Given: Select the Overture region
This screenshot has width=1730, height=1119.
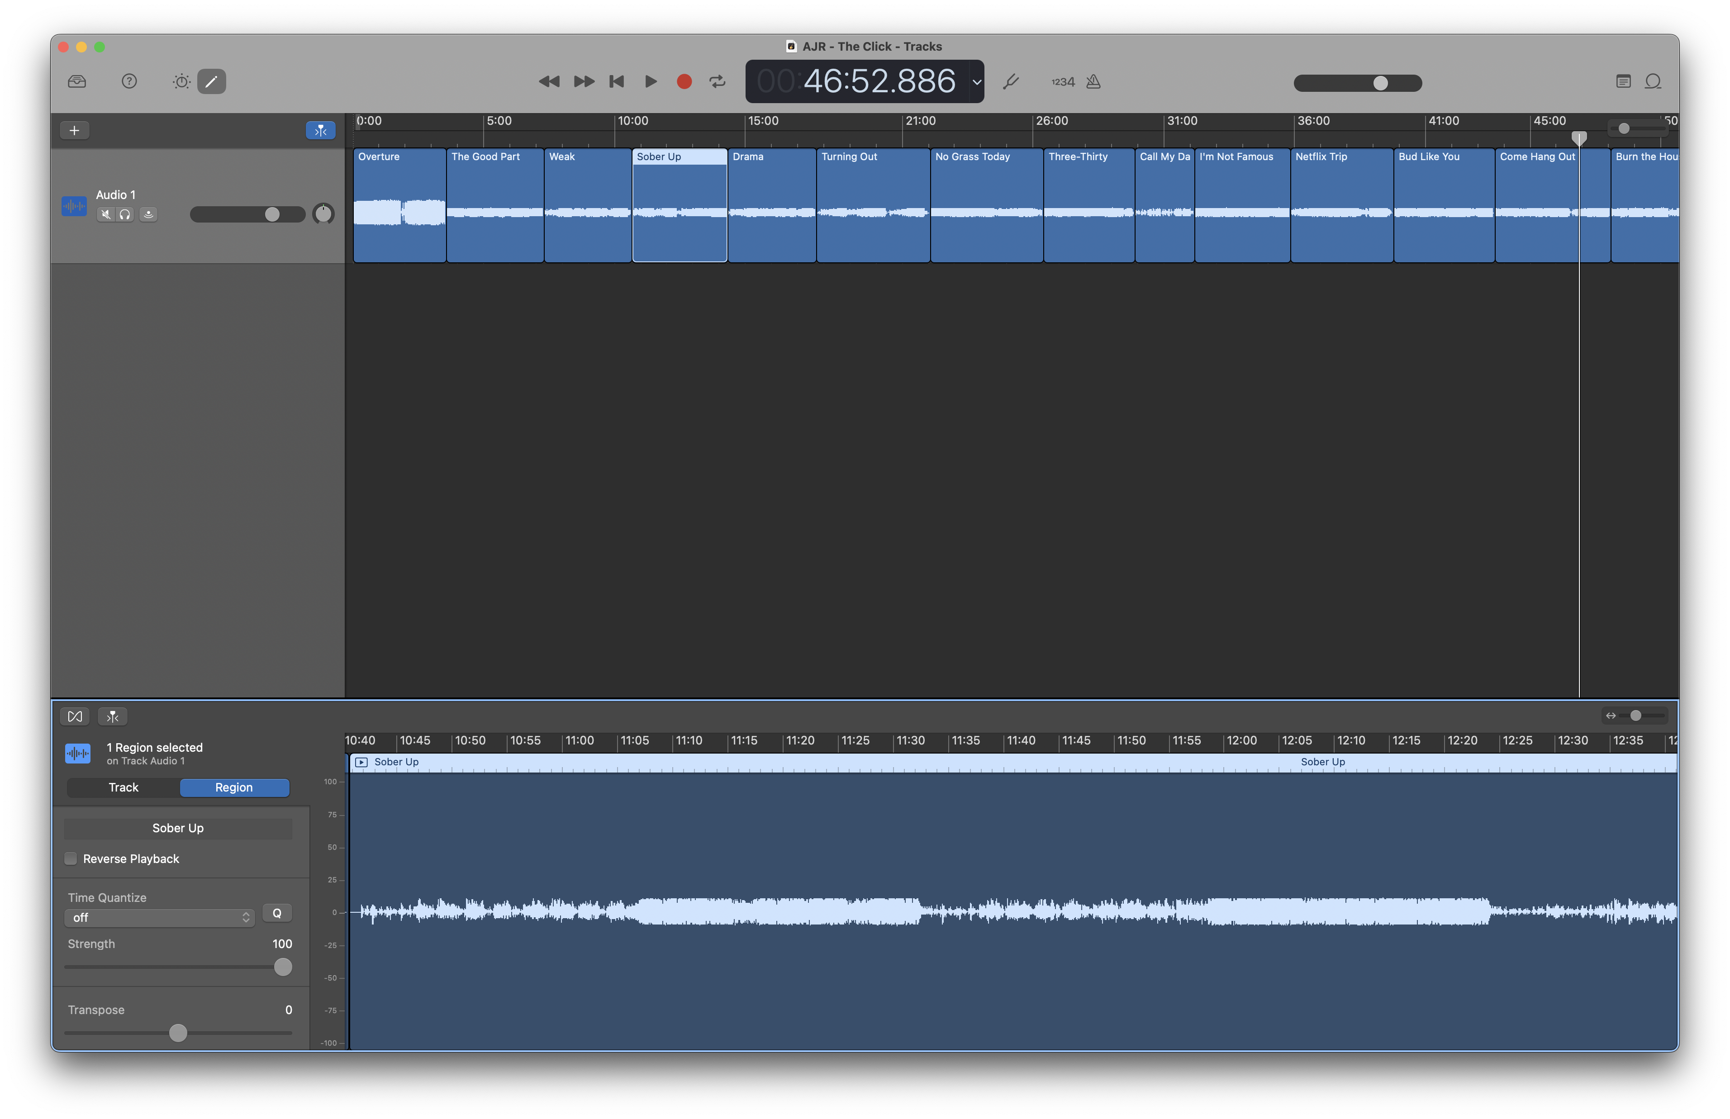Looking at the screenshot, I should pos(399,205).
